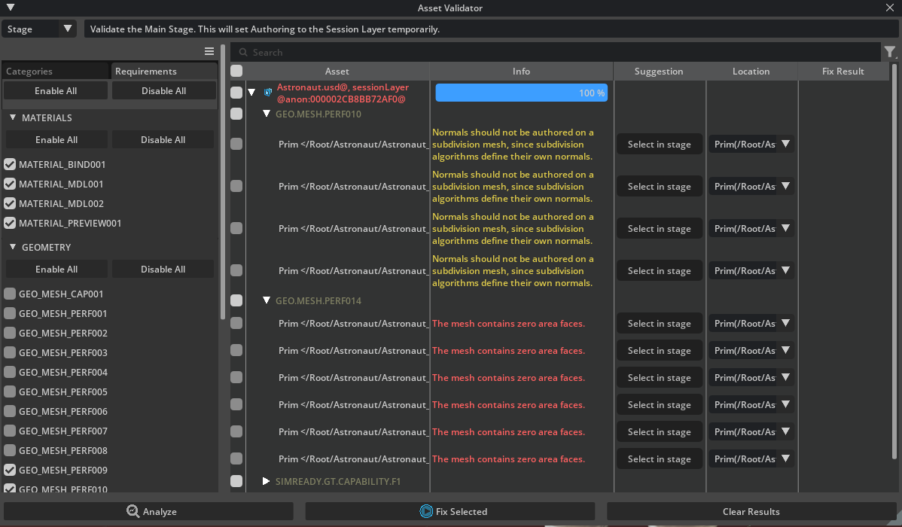Image resolution: width=902 pixels, height=527 pixels.
Task: Click the Suggestion column header
Action: pyautogui.click(x=660, y=71)
